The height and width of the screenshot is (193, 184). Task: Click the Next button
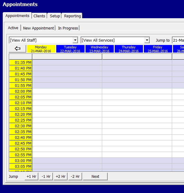click(x=95, y=176)
